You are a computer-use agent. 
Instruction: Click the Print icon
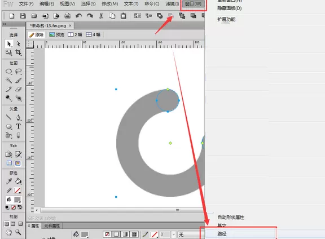click(x=67, y=16)
